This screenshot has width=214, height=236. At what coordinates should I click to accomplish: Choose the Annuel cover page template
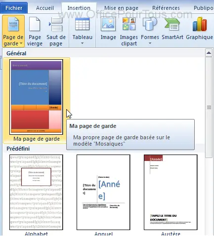(x=103, y=192)
